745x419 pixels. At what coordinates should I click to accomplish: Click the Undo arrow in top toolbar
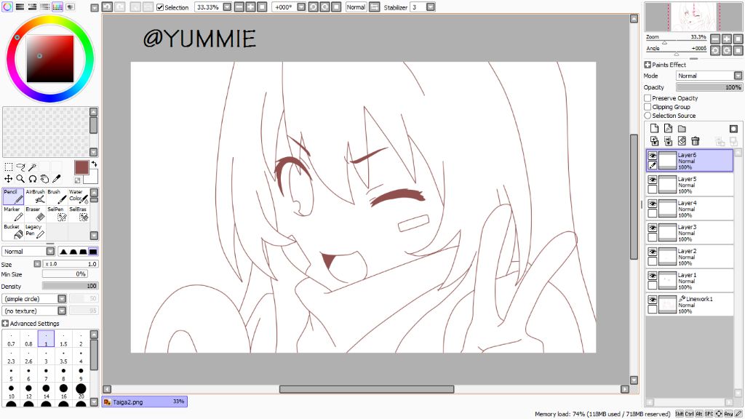tap(107, 7)
